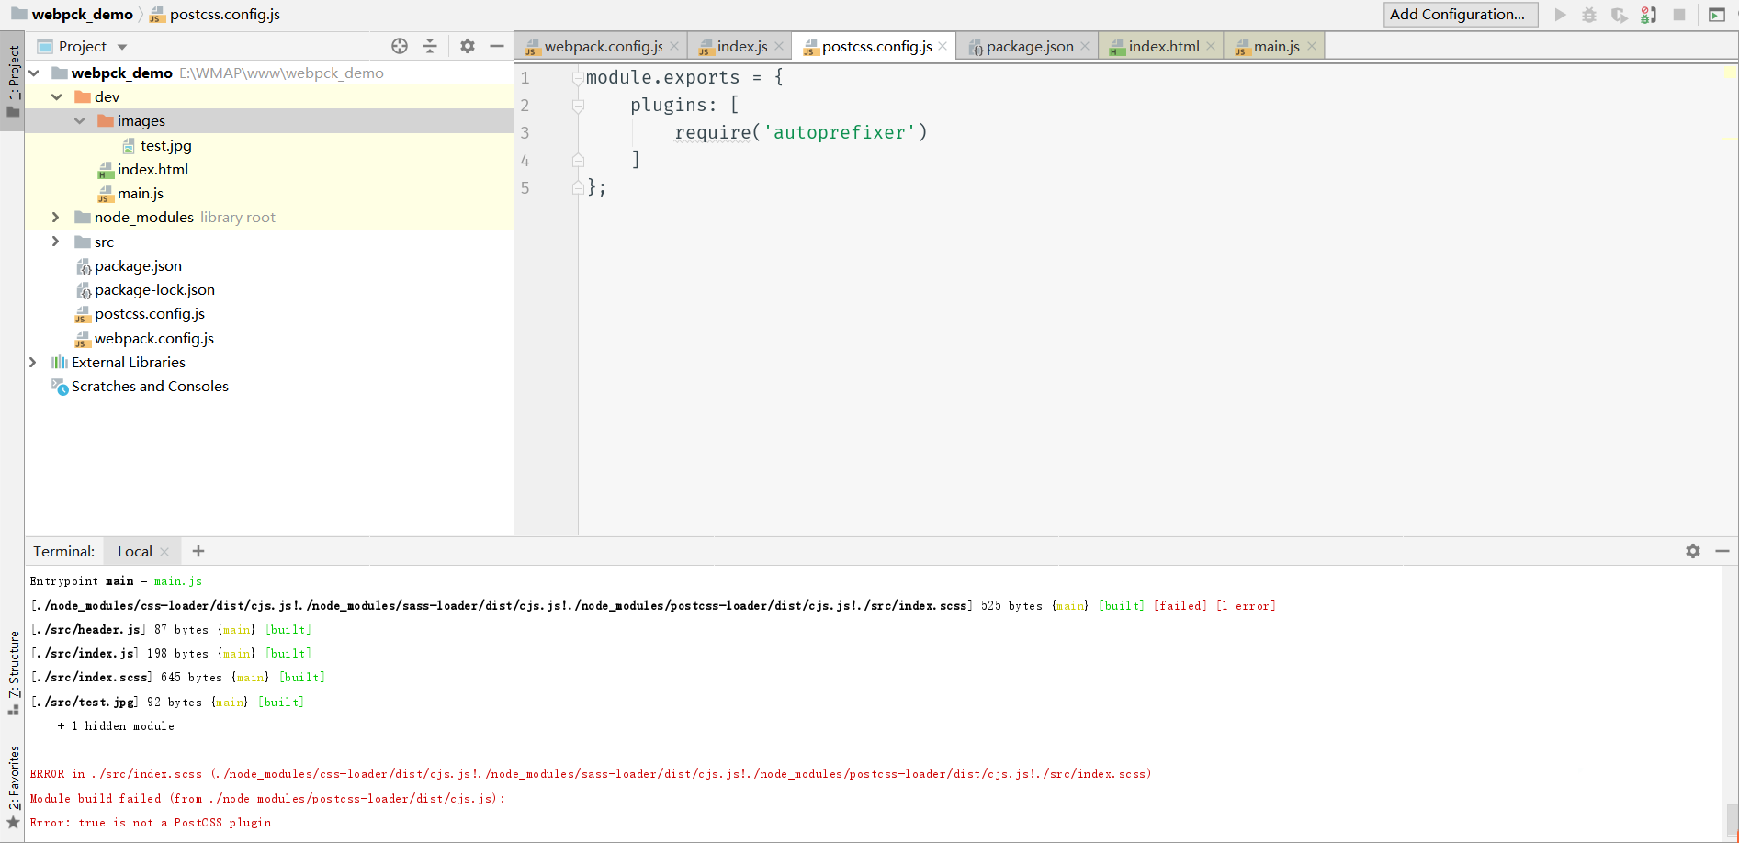Image resolution: width=1739 pixels, height=843 pixels.
Task: Open the 1: Project tool window button
Action: pyautogui.click(x=13, y=81)
